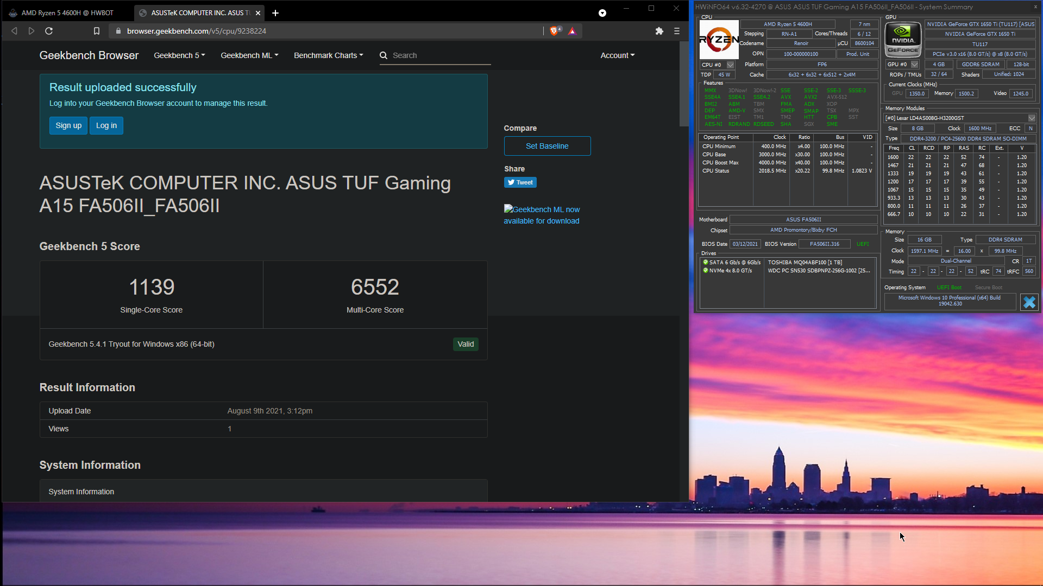Click the FA506II.316 BIOS version field

tap(825, 244)
